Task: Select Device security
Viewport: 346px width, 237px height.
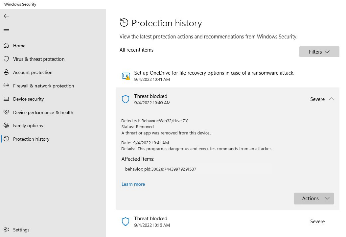Action: (30, 99)
